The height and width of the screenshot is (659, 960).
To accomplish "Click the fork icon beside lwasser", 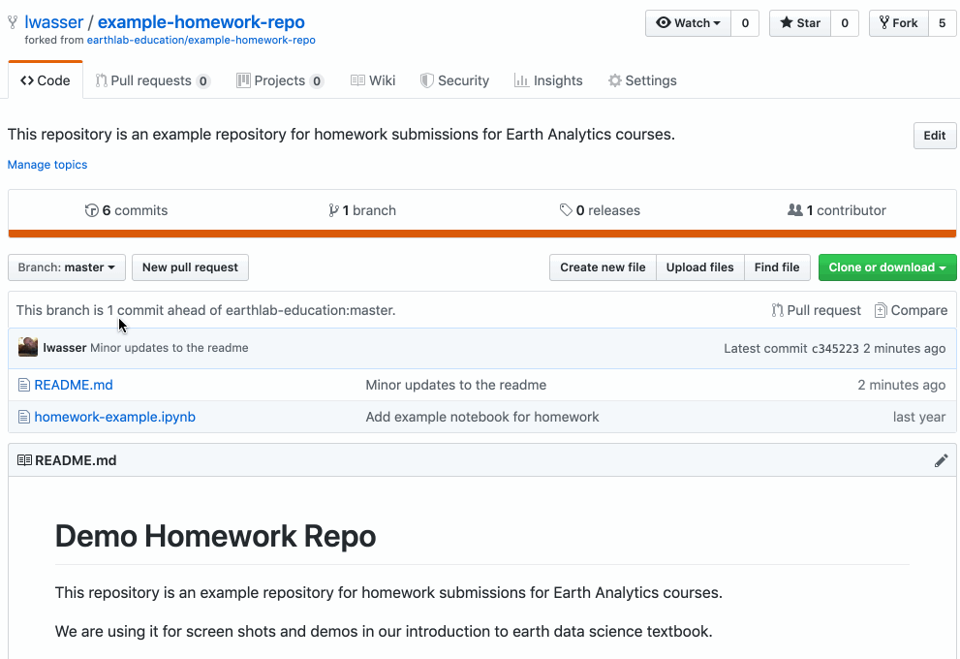I will coord(13,22).
